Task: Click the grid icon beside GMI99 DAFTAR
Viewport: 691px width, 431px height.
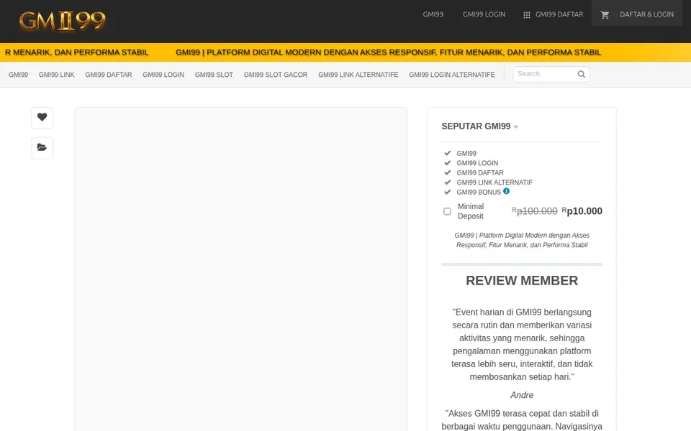Action: (x=526, y=15)
